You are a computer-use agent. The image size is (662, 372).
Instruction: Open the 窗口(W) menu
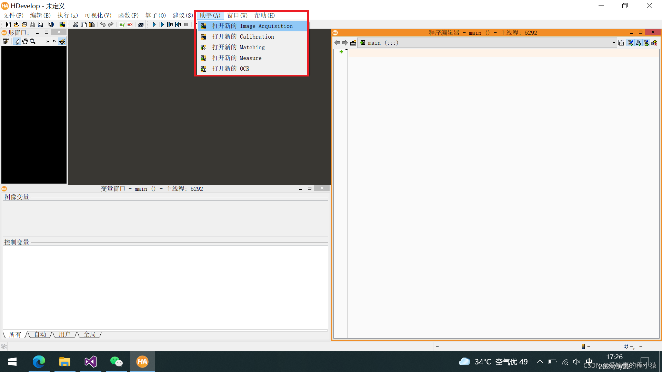237,15
